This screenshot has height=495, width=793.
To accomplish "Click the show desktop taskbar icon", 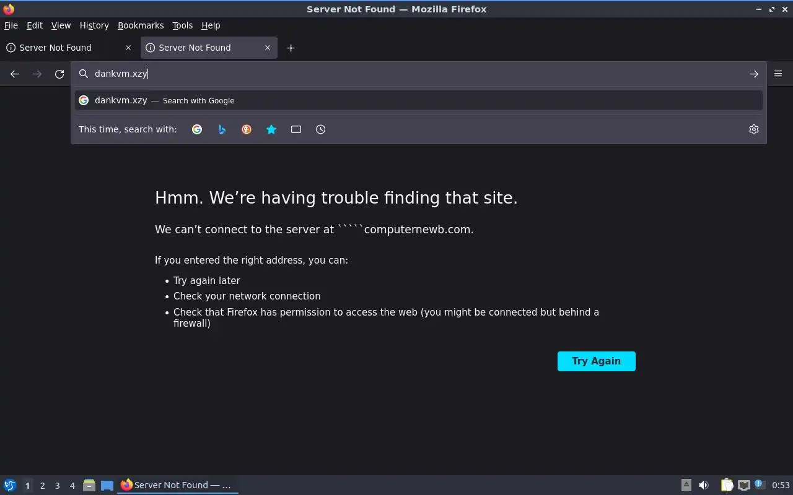I will [107, 485].
